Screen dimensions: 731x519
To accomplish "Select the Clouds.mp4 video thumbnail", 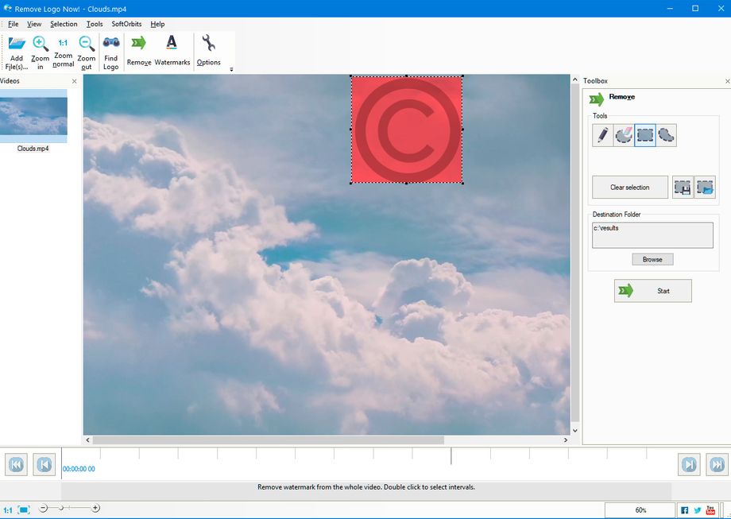I will click(34, 117).
